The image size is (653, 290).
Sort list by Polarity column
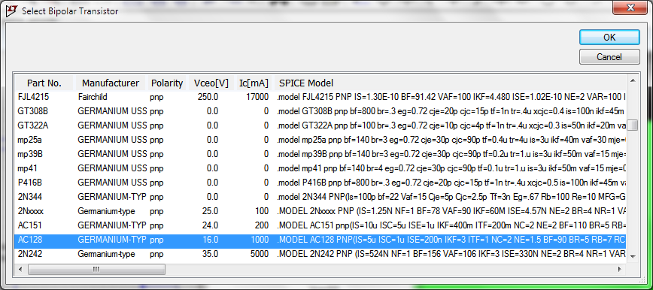pos(166,83)
